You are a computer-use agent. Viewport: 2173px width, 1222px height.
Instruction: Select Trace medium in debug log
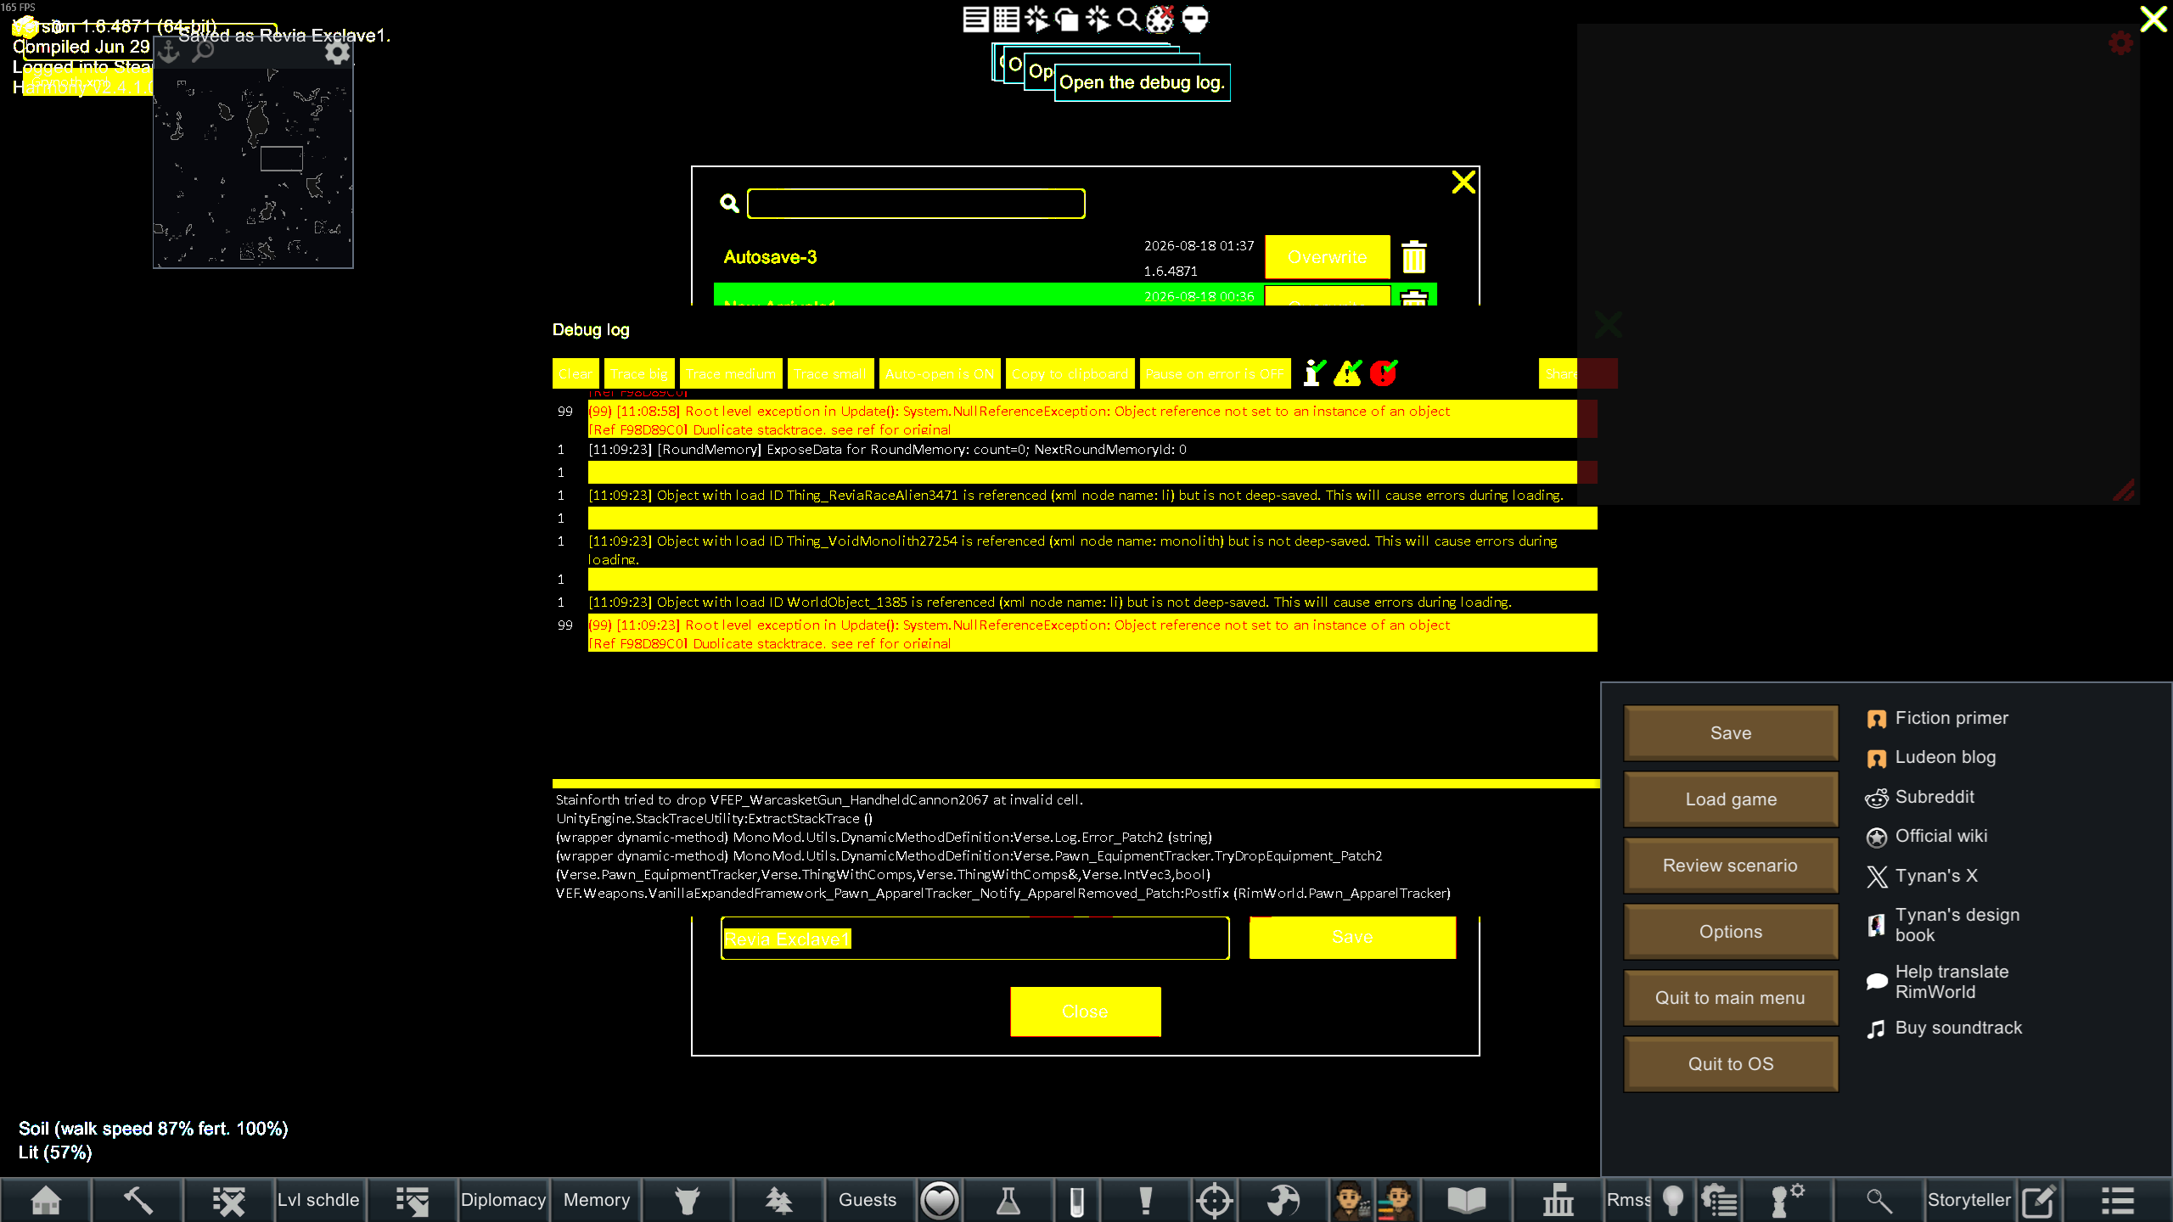[731, 373]
